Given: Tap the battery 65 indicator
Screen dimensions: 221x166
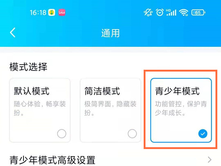Looking at the screenshot, I should coord(198,13).
